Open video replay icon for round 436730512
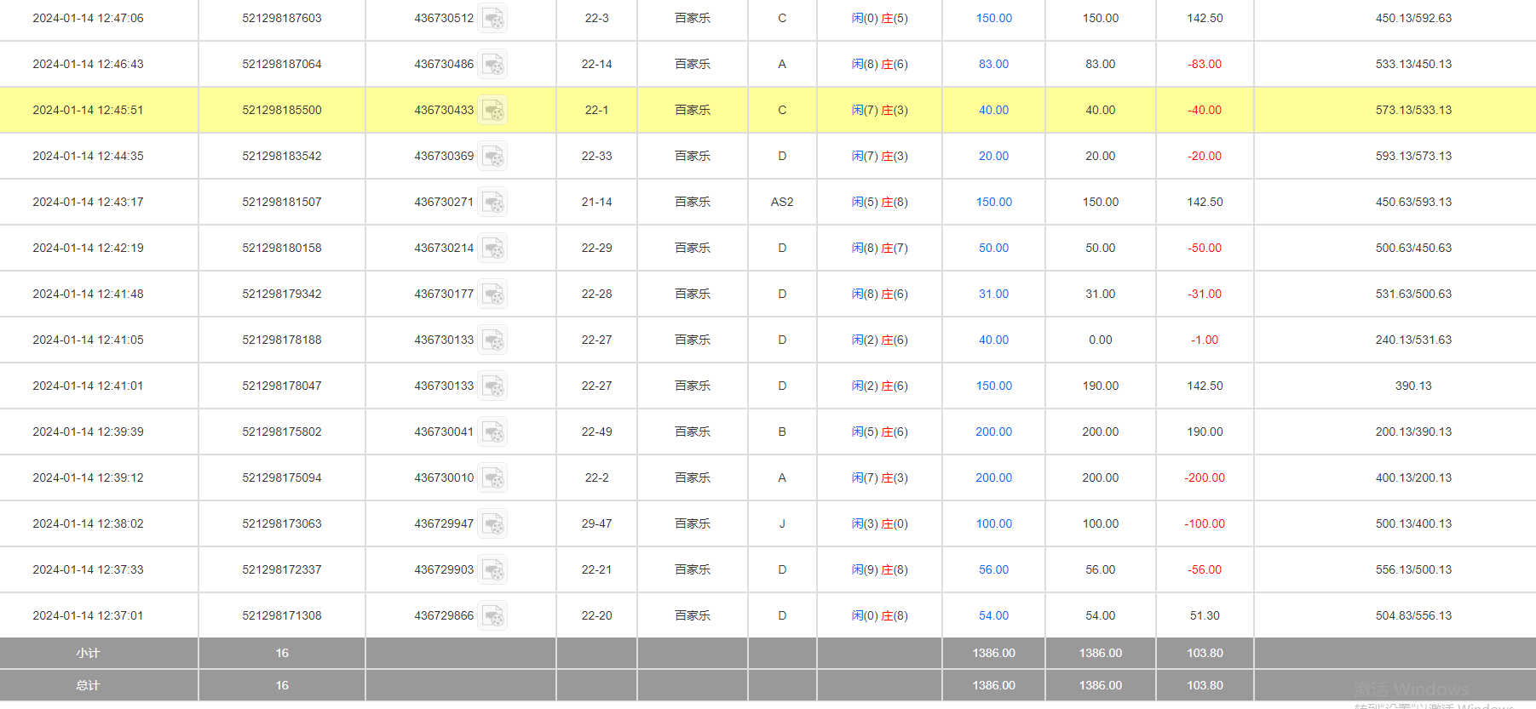This screenshot has height=709, width=1536. tap(492, 19)
